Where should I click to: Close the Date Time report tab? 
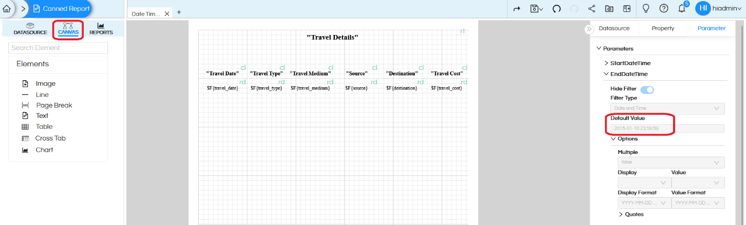coord(167,13)
